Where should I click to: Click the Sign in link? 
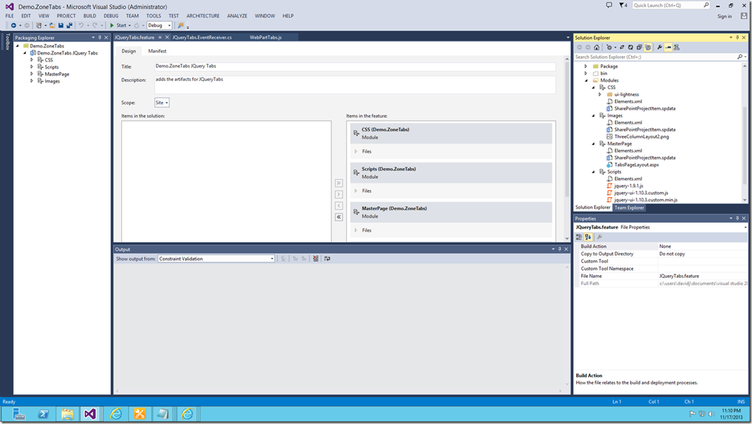(725, 17)
